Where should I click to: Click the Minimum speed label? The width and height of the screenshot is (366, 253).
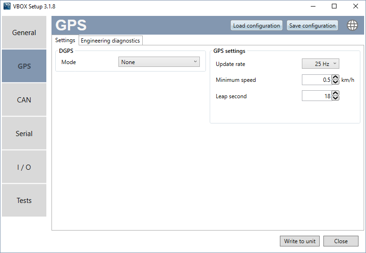click(236, 80)
